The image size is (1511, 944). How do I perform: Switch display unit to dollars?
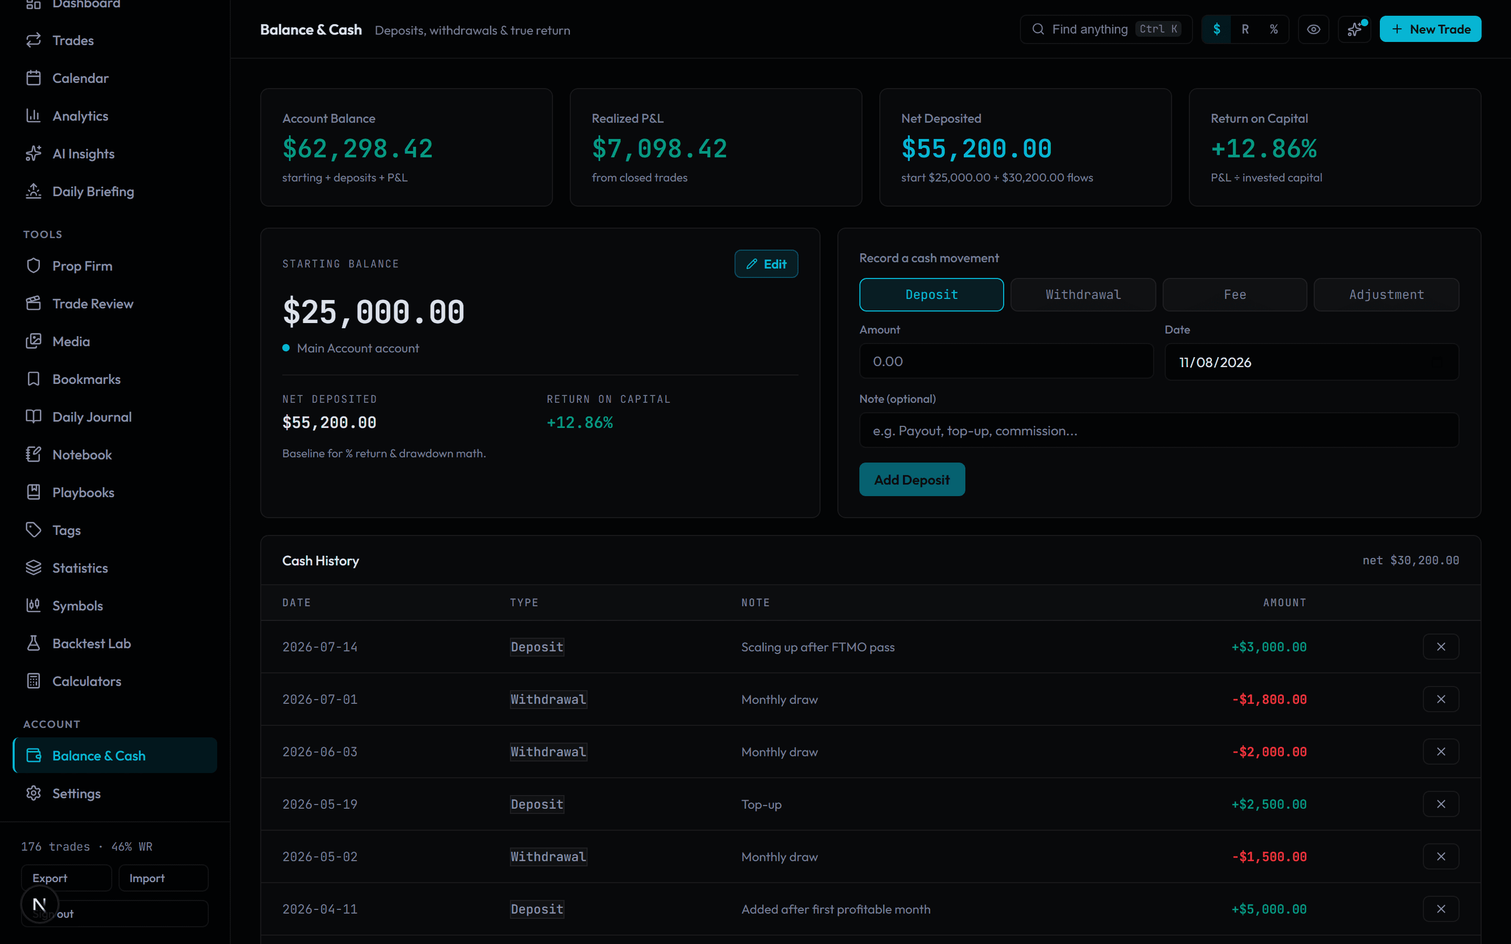[x=1216, y=29]
